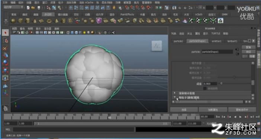The width and height of the screenshot is (261, 139).
Task: Create a polygon torus from the shelf
Action: tap(49, 21)
